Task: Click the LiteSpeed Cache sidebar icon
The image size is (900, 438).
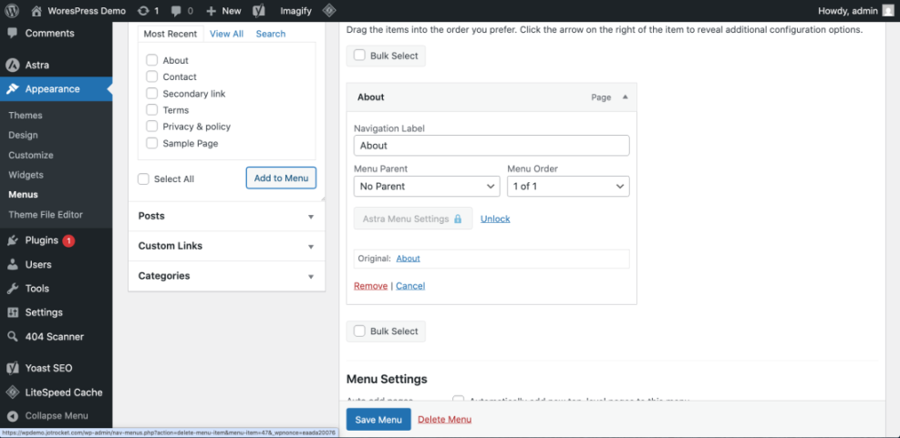Action: tap(12, 392)
